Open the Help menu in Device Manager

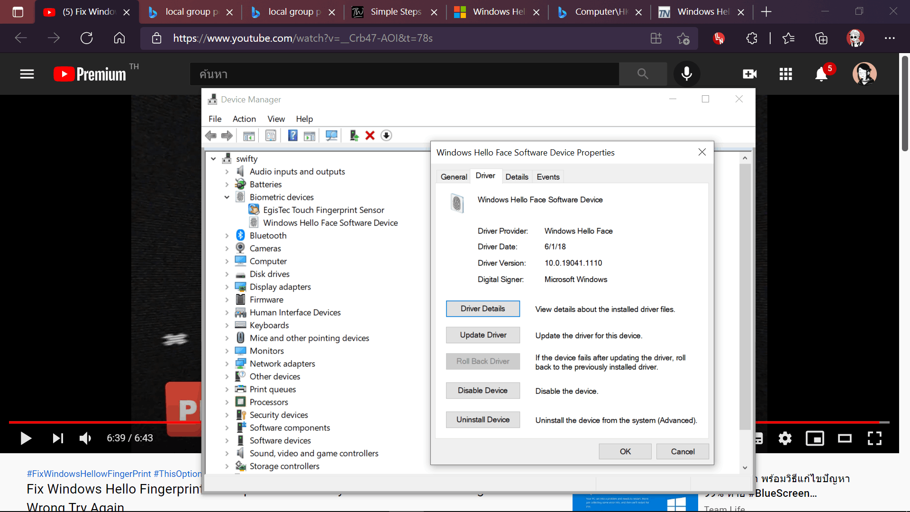tap(304, 119)
